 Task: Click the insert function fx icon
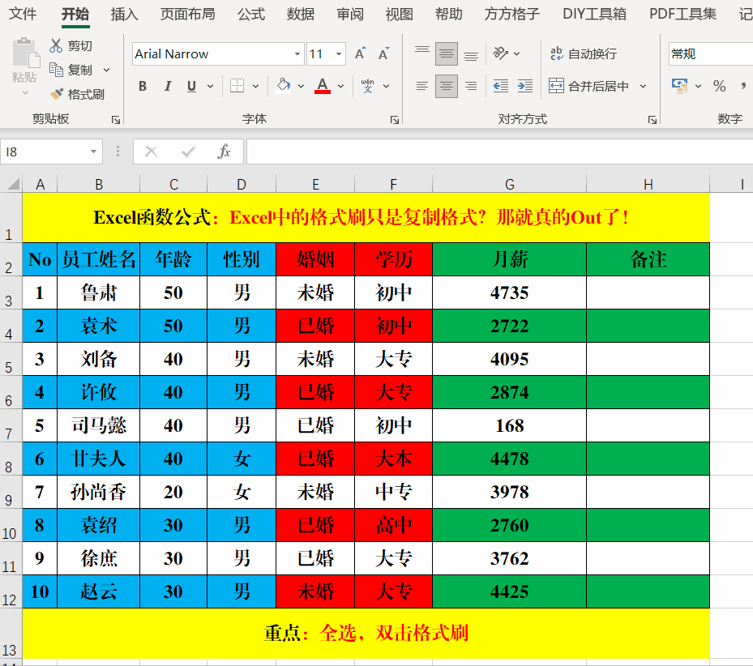coord(224,152)
